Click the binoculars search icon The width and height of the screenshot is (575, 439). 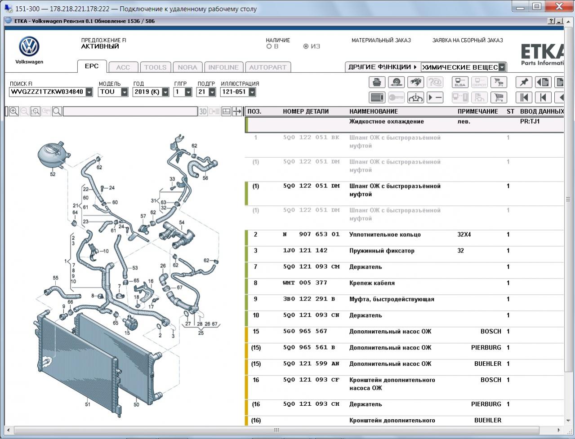[415, 82]
